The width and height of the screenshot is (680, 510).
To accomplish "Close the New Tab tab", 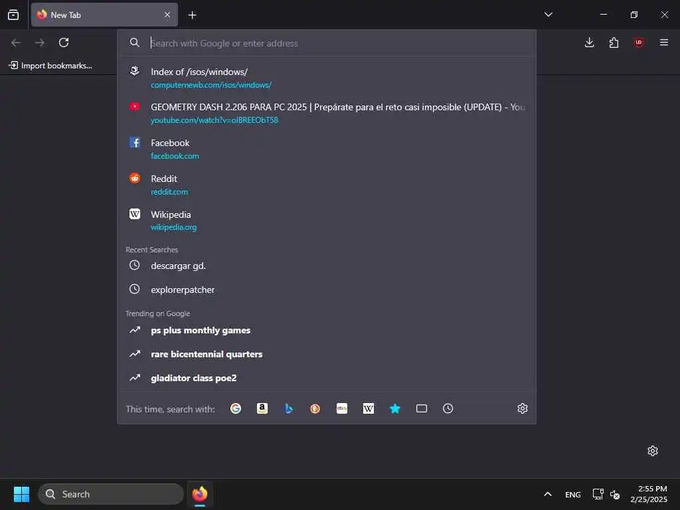I will tap(167, 15).
